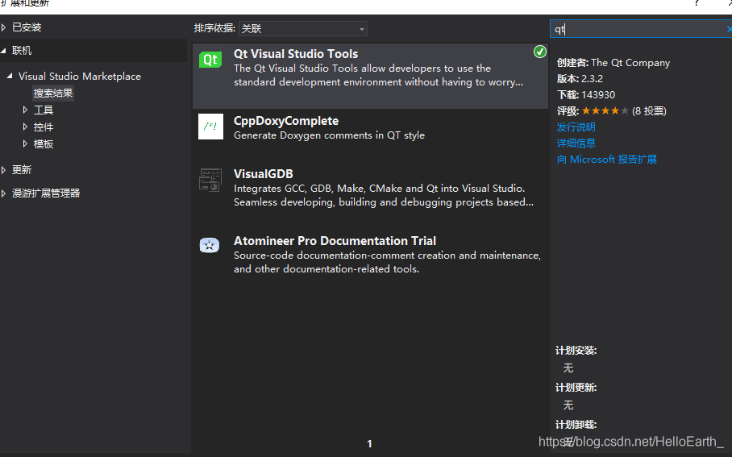Screen dimensions: 732x457
Task: Click the version 2.3.2 text
Action: point(592,79)
